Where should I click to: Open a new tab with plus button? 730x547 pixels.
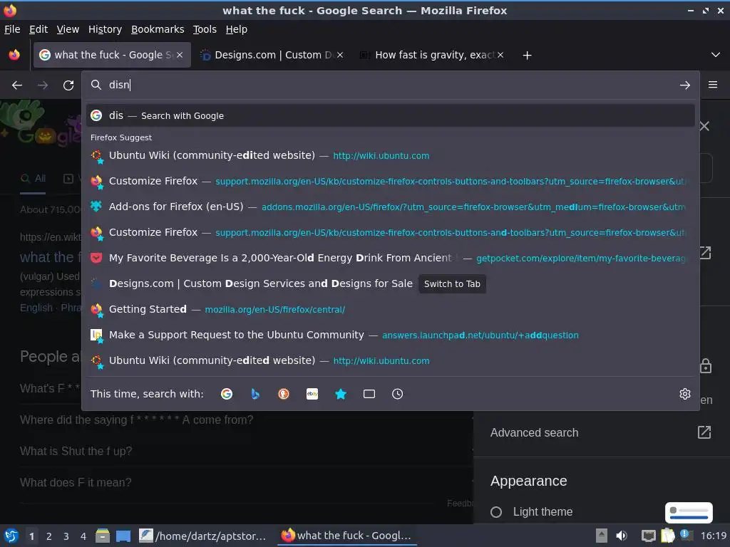[527, 56]
